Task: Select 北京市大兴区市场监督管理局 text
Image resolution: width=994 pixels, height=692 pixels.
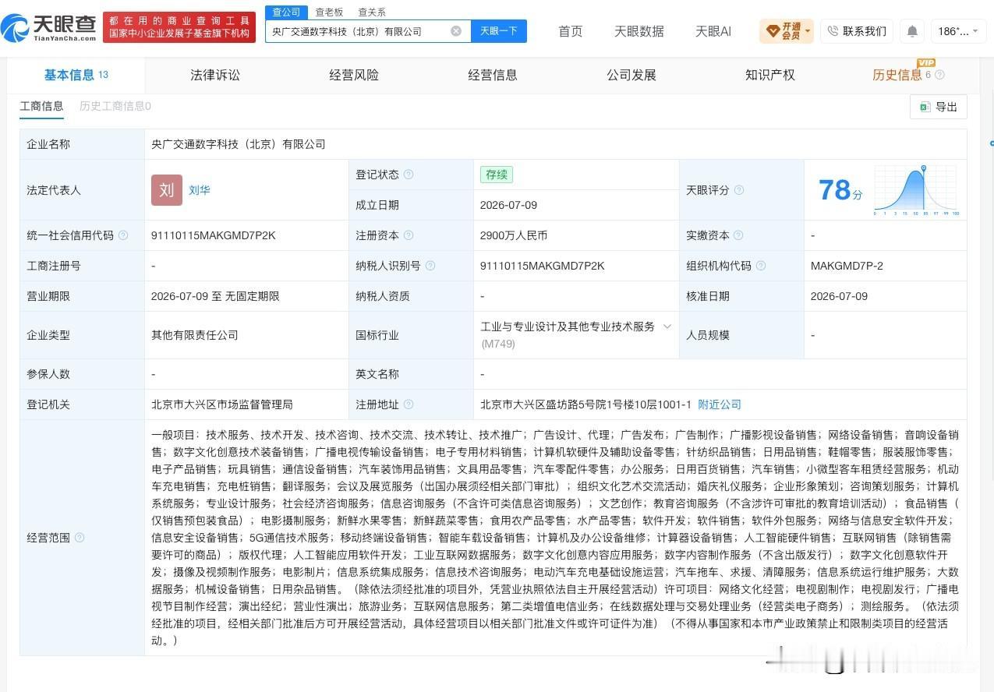Action: pos(222,404)
